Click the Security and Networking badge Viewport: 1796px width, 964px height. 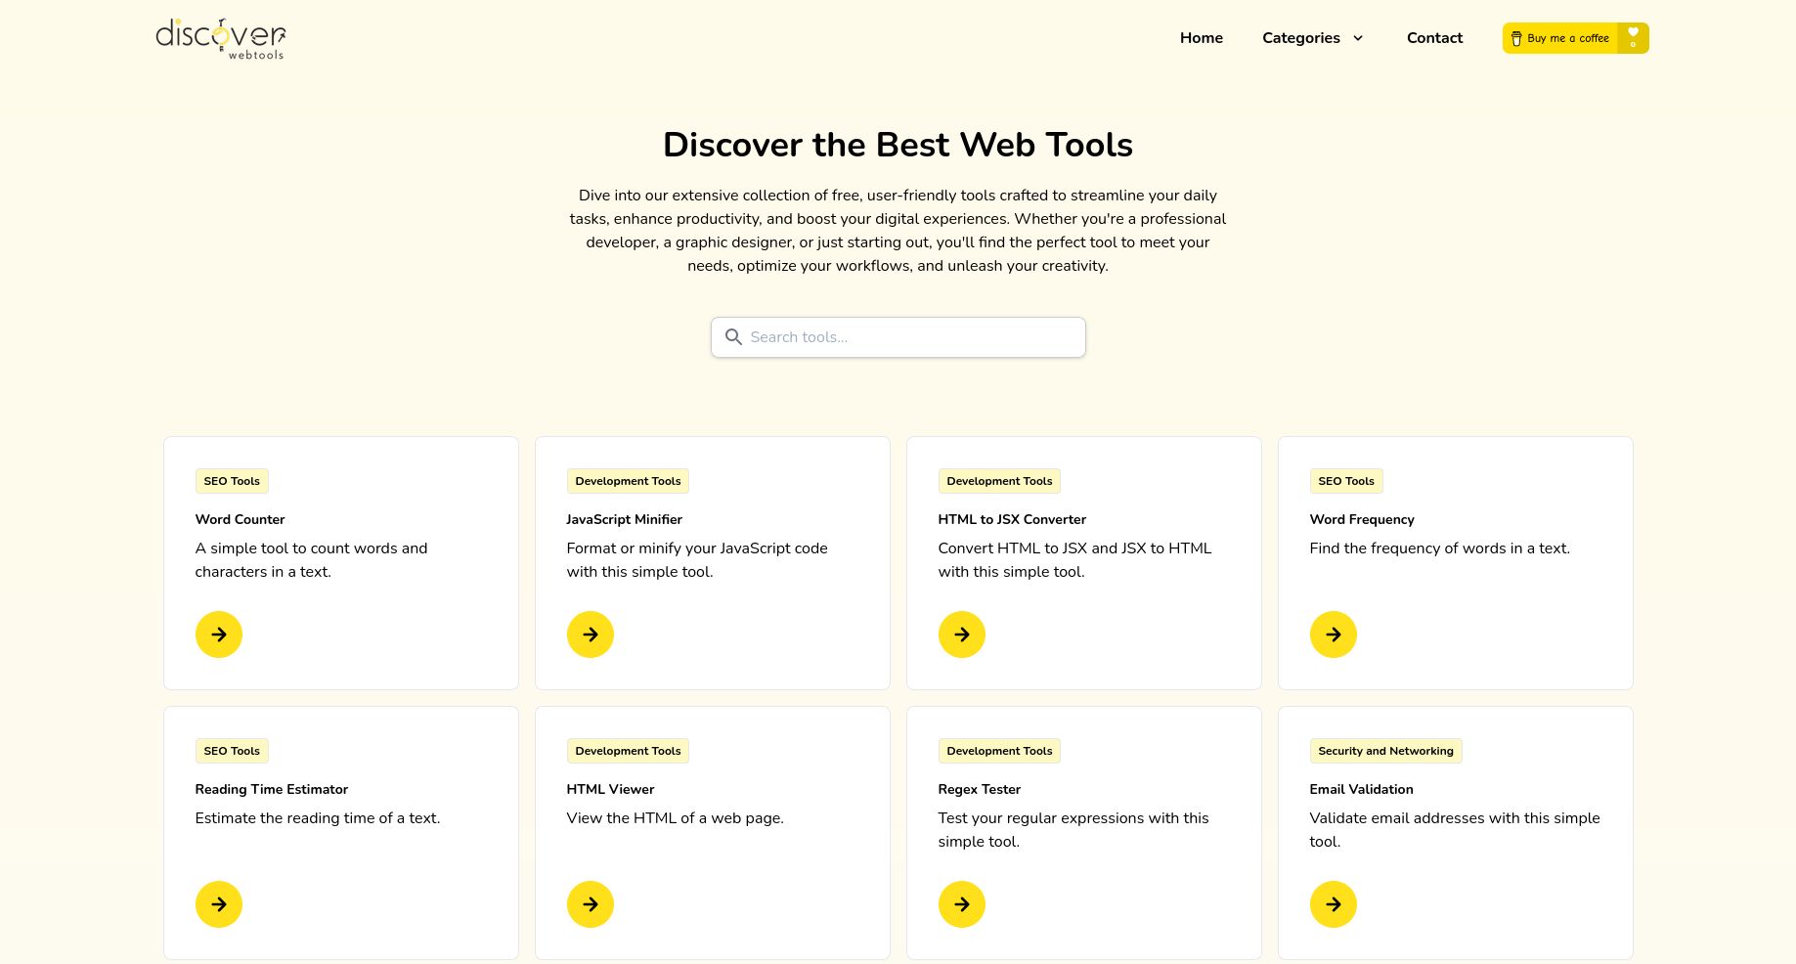(x=1385, y=751)
